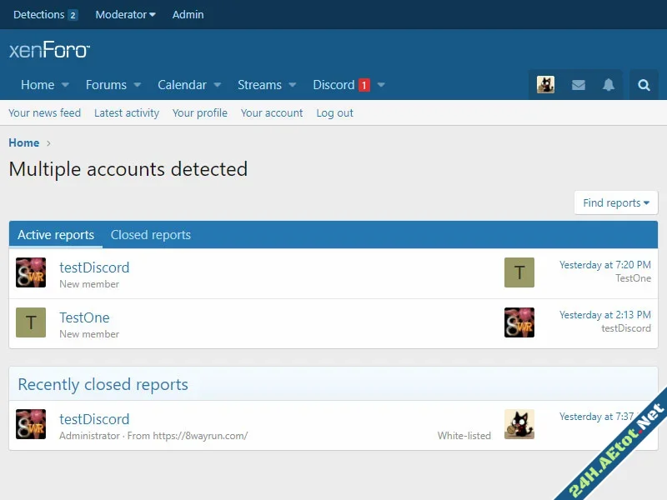Expand the Forums menu arrow

click(138, 85)
